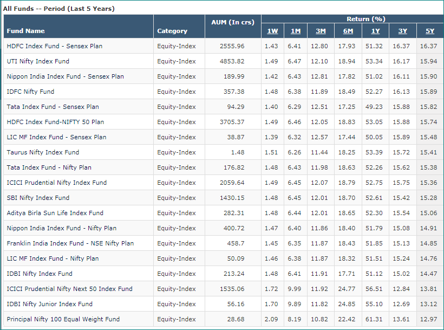Click 5Y return value 15.94

tap(428, 61)
